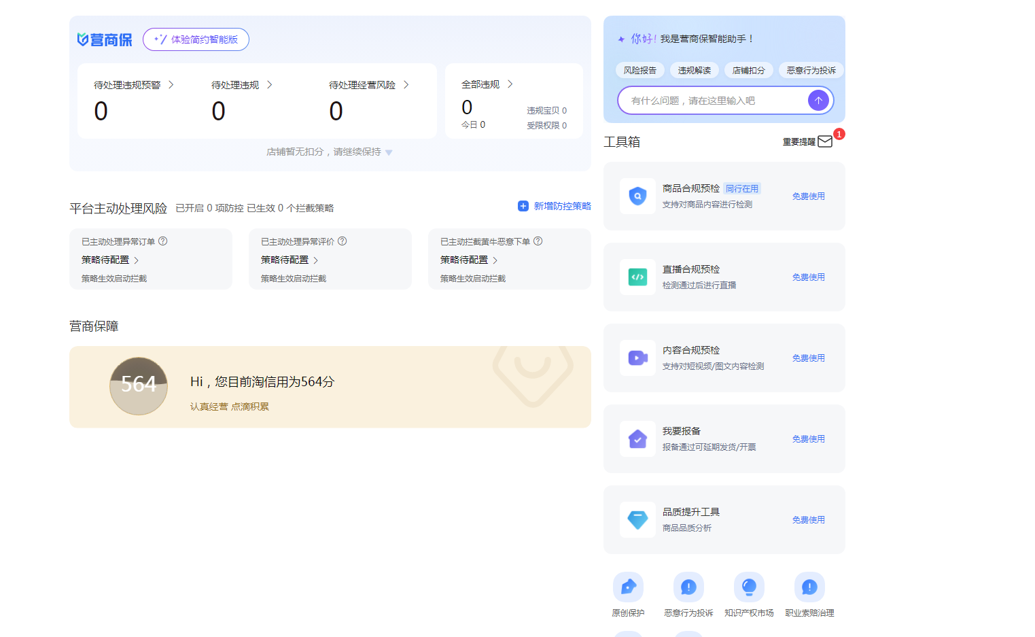Click 免费使用 for 商品合规预检
Image resolution: width=1035 pixels, height=637 pixels.
[x=809, y=196]
